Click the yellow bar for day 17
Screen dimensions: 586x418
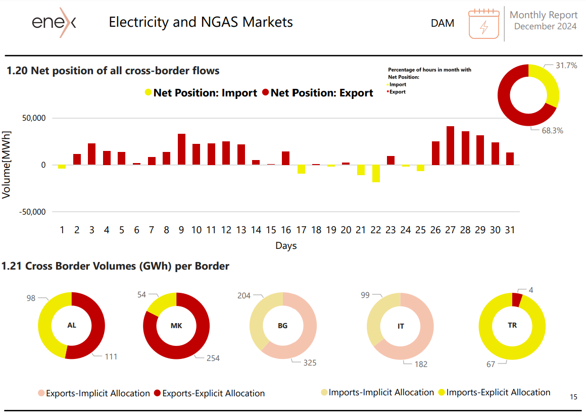301,169
